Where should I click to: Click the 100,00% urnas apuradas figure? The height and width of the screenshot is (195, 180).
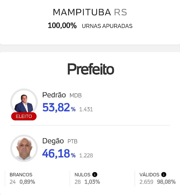pyautogui.click(x=62, y=26)
